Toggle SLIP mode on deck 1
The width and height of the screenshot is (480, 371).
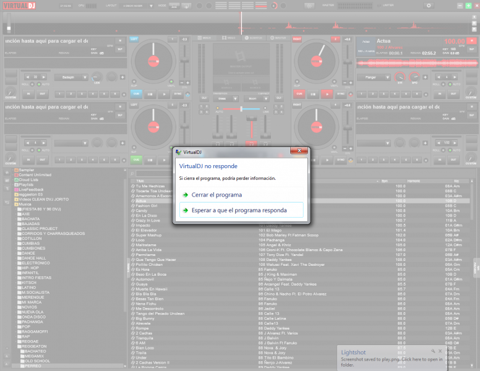click(134, 82)
